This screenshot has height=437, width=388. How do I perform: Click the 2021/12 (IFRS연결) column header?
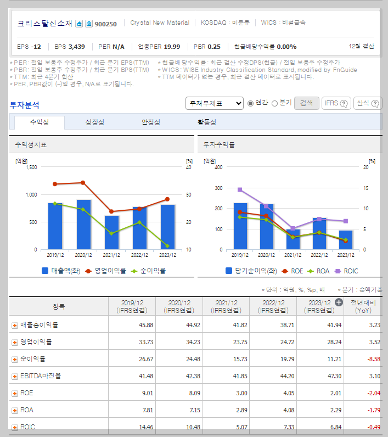pos(226,306)
